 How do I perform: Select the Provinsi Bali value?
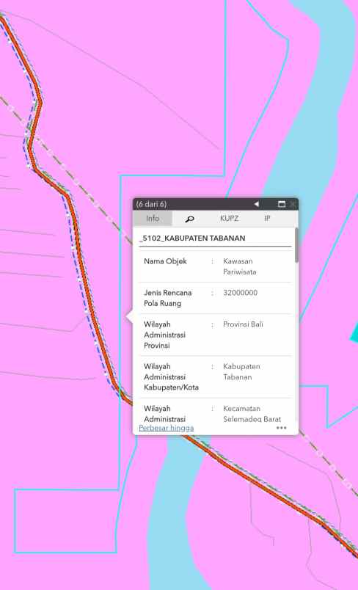tap(243, 324)
